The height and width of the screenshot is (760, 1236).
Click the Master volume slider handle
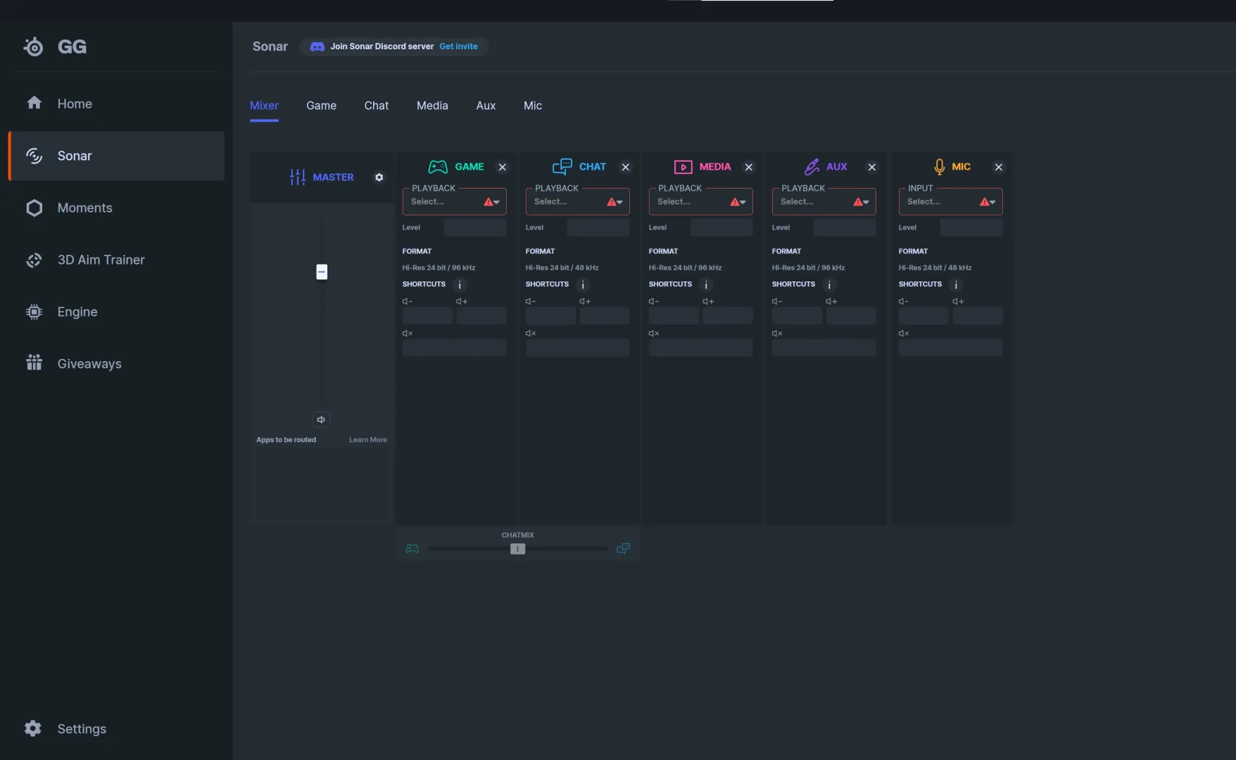(x=322, y=272)
